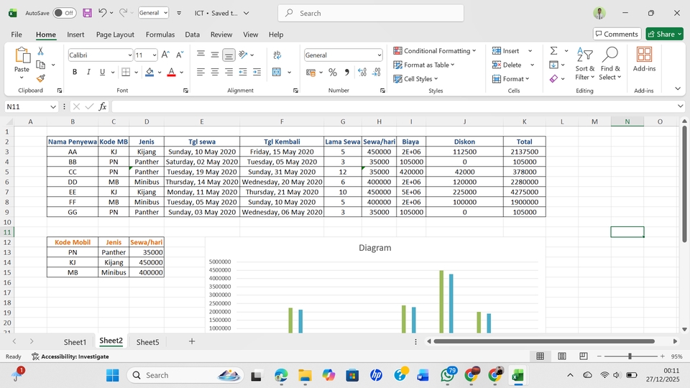Toggle Bold formatting
Screen dimensions: 690x388
74,72
